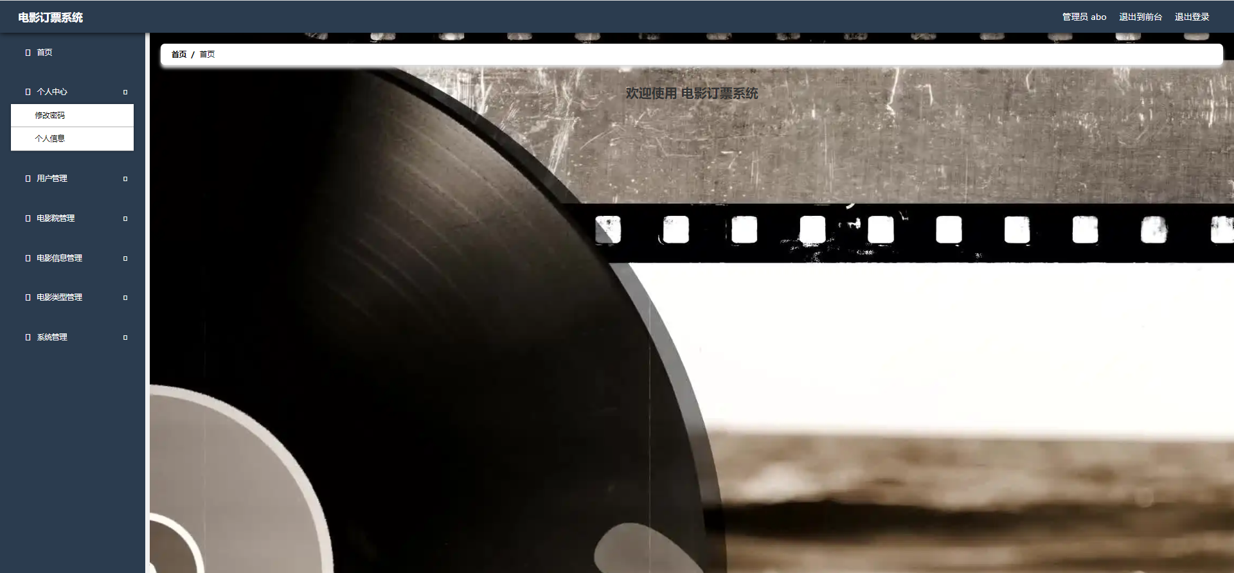Click the icon beside 首页 in sidebar

click(28, 53)
